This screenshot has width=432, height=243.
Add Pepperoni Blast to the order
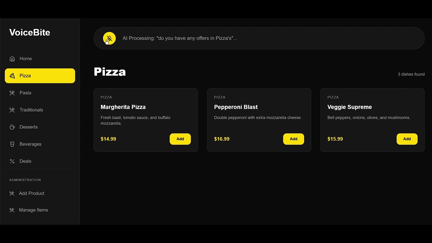tap(293, 139)
